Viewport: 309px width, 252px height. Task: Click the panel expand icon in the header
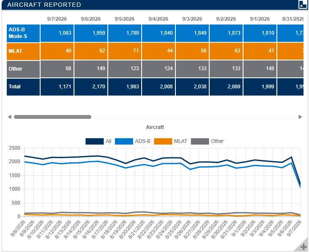pos(303,4)
